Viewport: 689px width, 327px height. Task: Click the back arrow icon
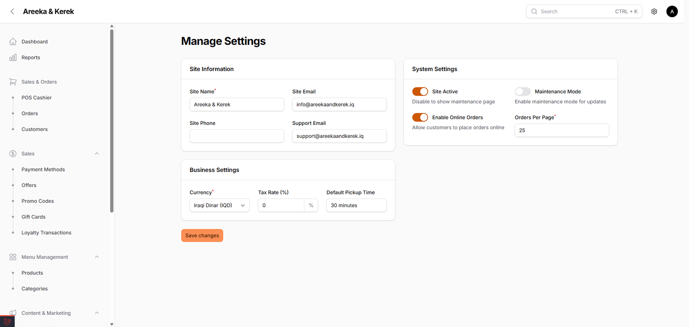coord(12,12)
